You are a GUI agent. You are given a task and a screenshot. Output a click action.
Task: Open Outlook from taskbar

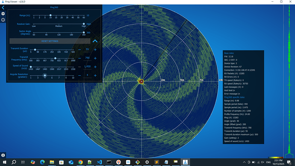71,162
